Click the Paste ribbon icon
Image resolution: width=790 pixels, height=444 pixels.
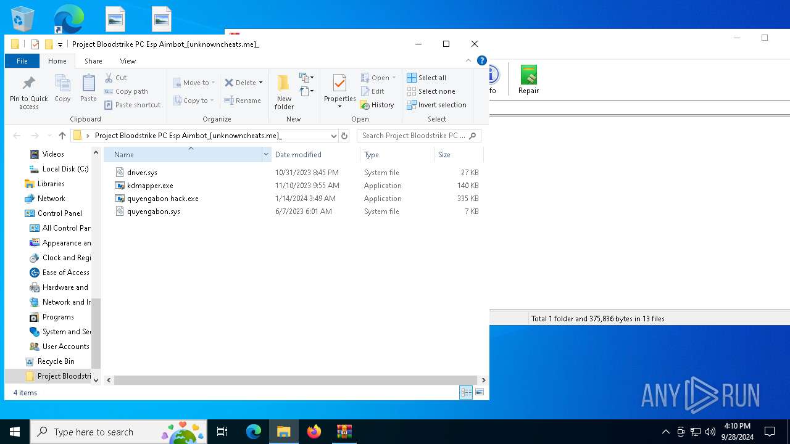[x=88, y=88]
